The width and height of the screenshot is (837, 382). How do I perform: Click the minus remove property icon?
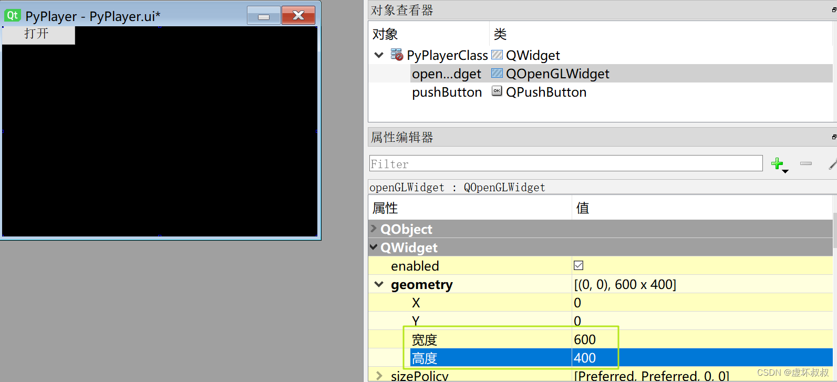pyautogui.click(x=806, y=163)
